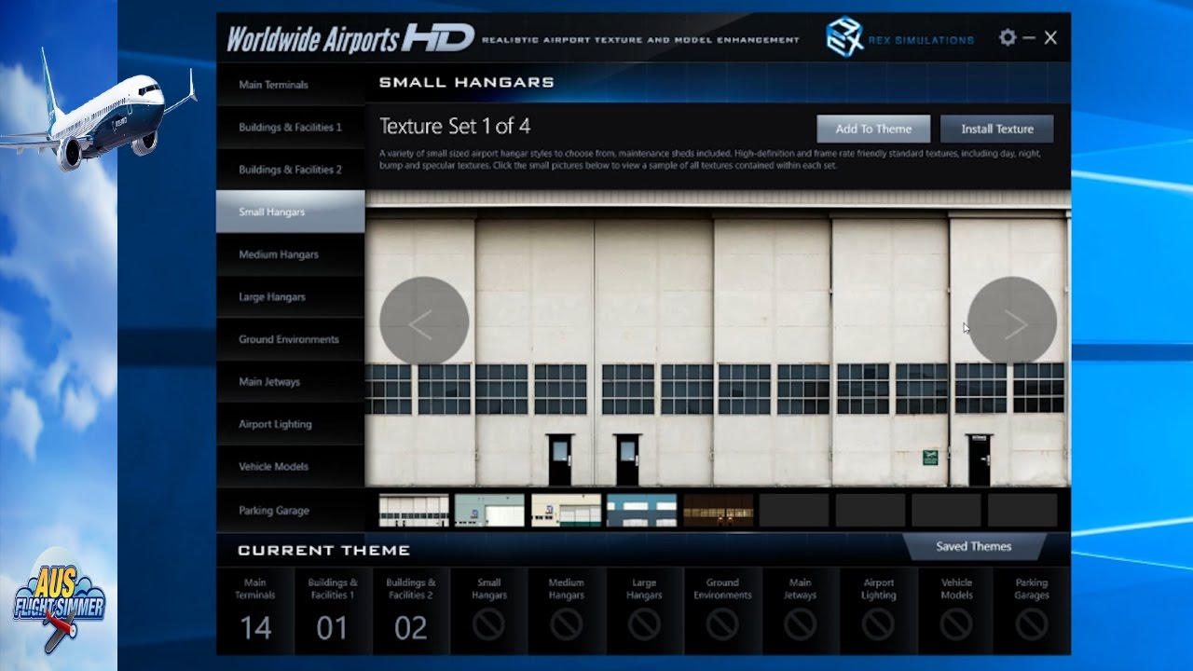
Task: Click Buildings & Facilities 2 slot showing 02
Action: pyautogui.click(x=411, y=610)
